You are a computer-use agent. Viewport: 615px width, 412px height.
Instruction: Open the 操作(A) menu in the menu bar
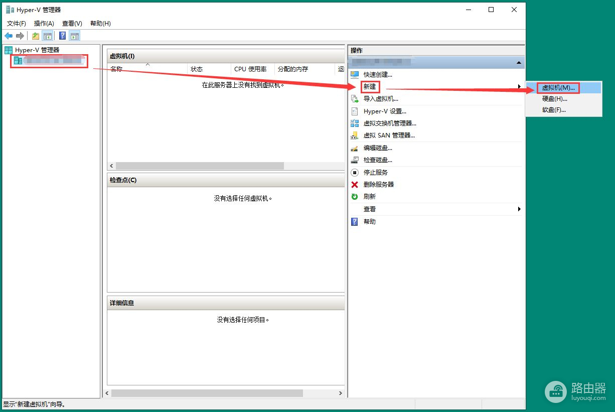pyautogui.click(x=44, y=24)
